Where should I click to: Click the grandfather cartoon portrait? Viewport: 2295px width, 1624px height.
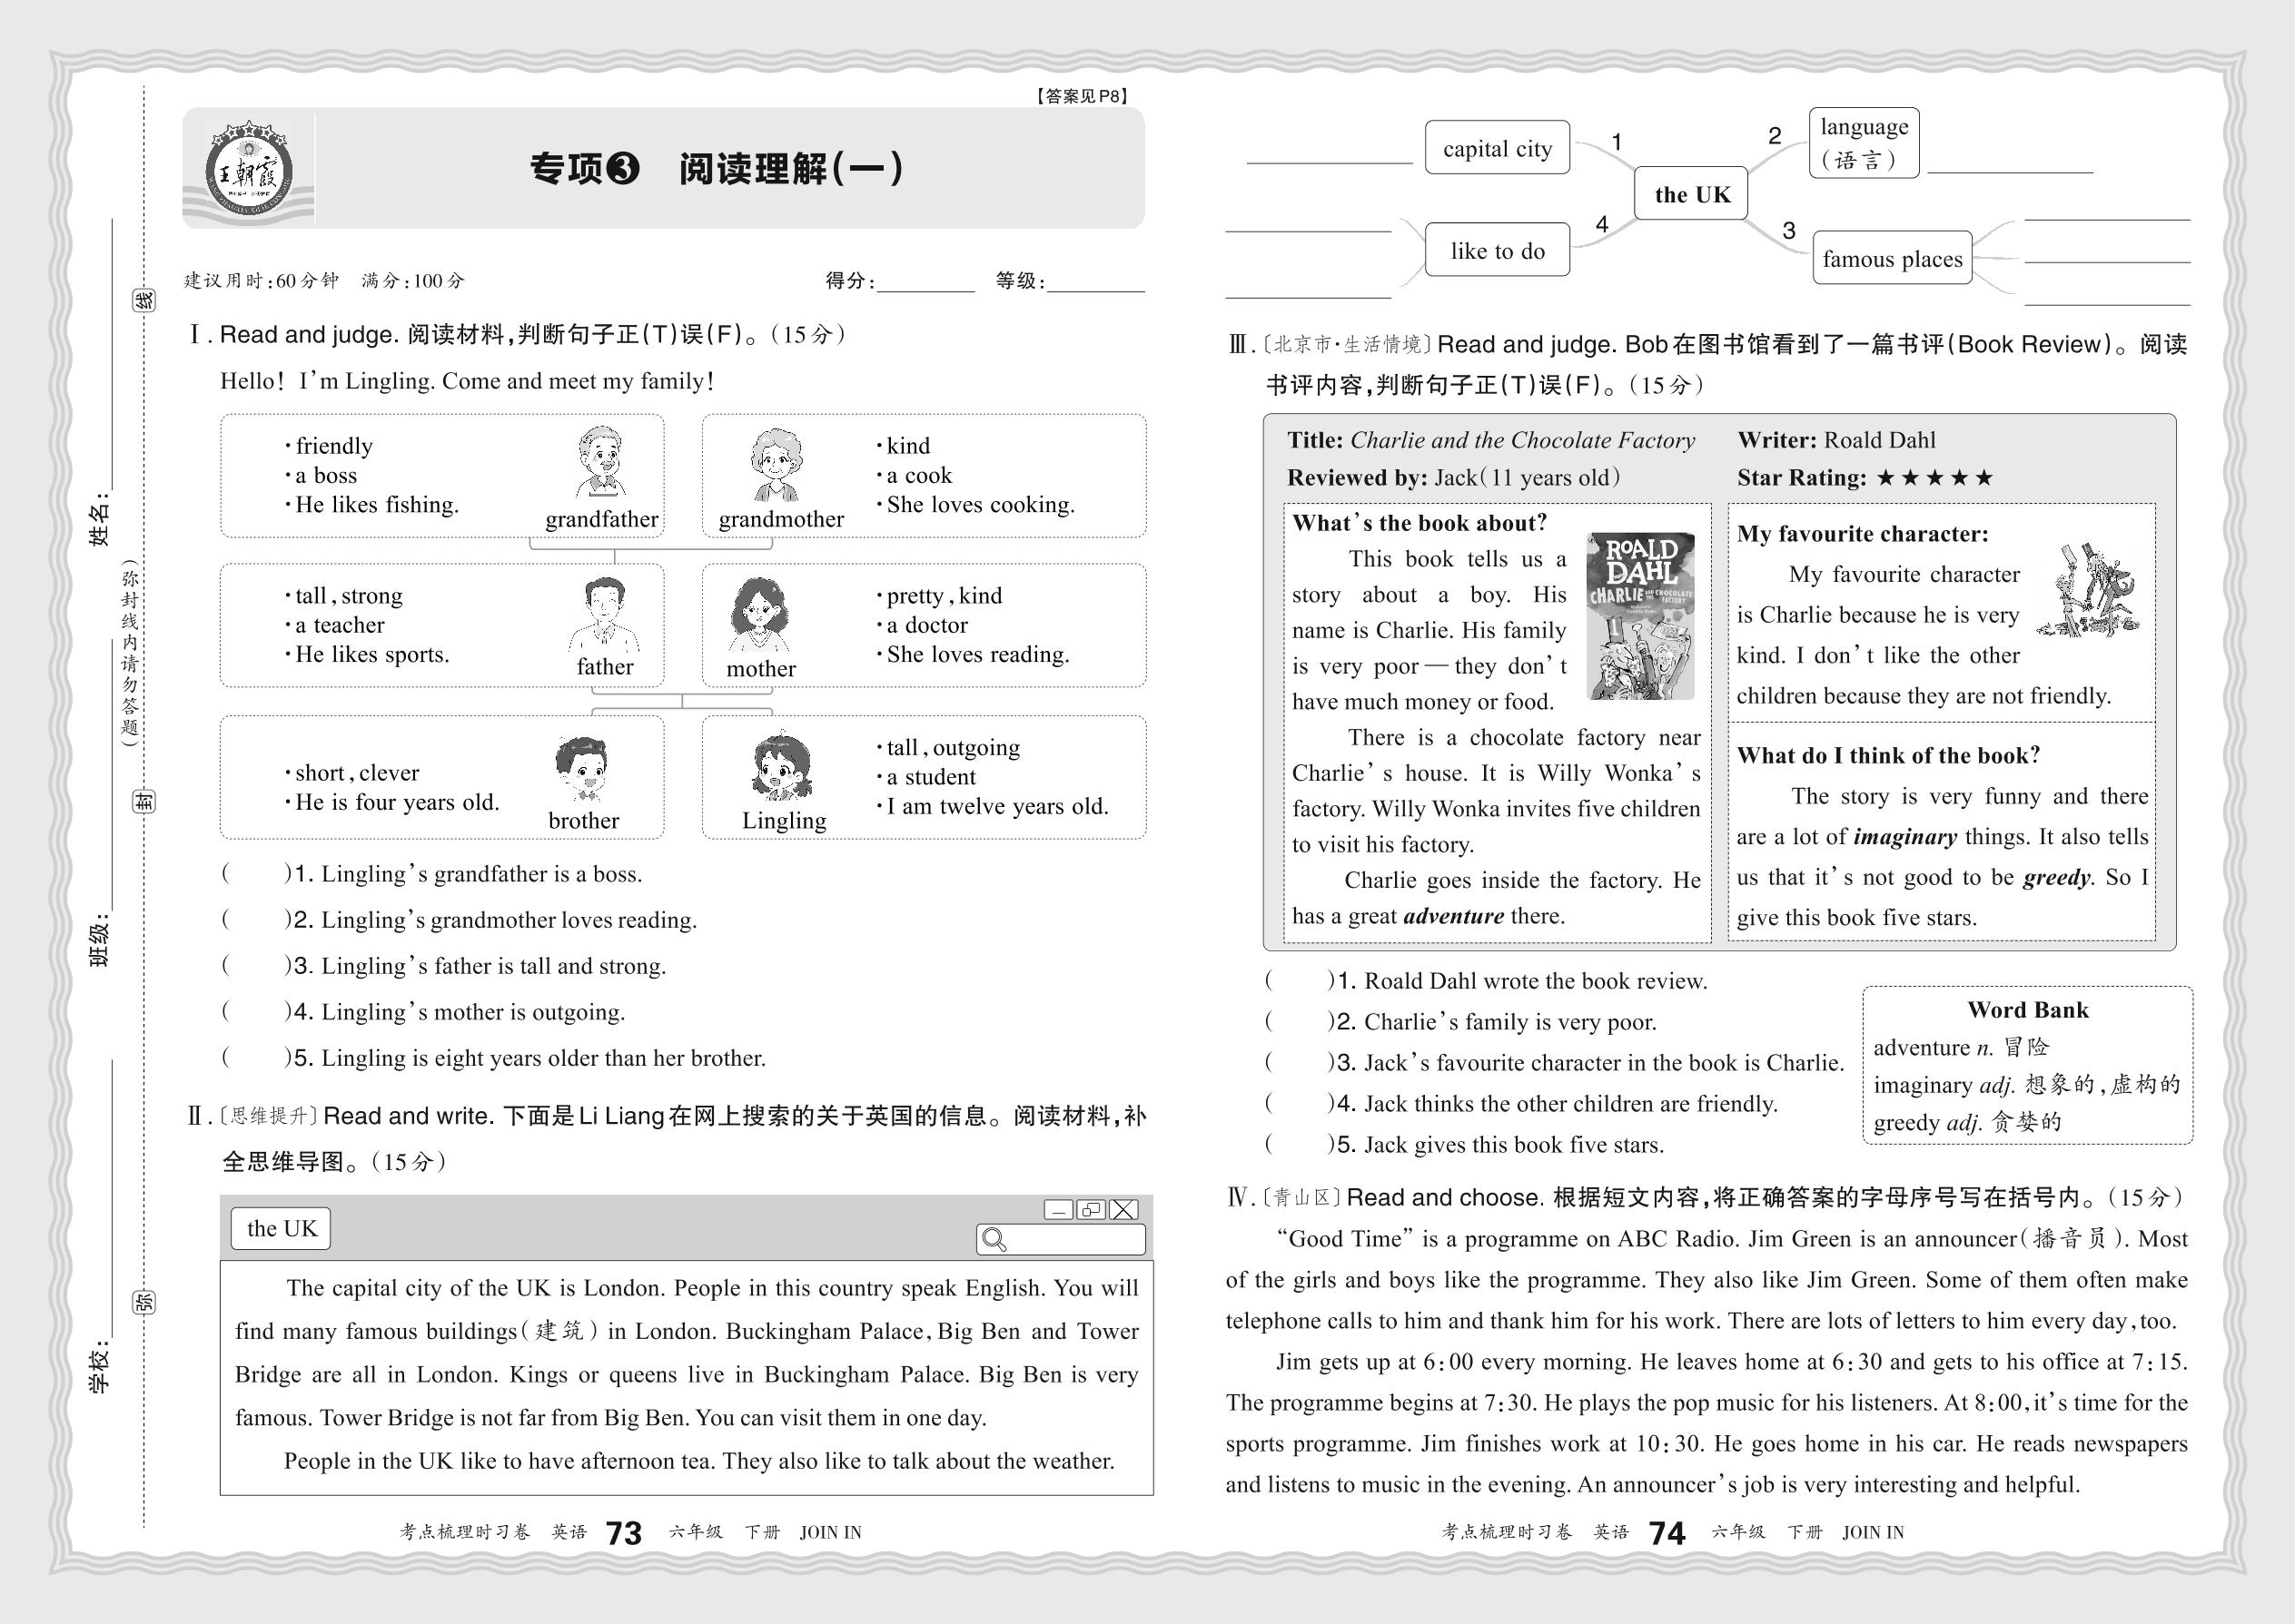600,462
